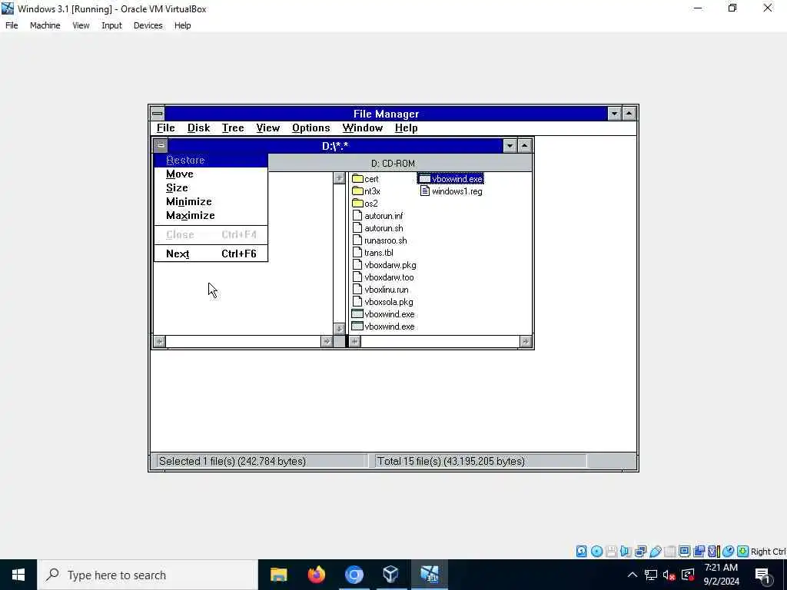Image resolution: width=787 pixels, height=590 pixels.
Task: Click the display monitor icon in VirtualBox status bar
Action: pyautogui.click(x=684, y=552)
